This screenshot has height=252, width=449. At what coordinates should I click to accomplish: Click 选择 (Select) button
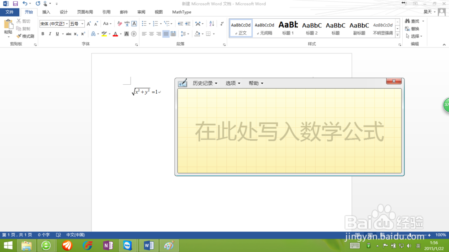tap(414, 36)
